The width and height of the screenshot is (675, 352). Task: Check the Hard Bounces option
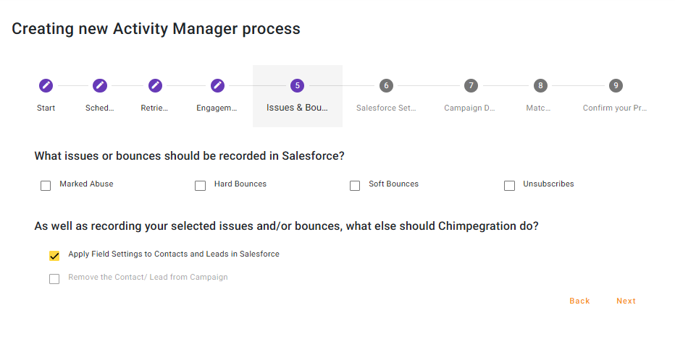tap(201, 186)
